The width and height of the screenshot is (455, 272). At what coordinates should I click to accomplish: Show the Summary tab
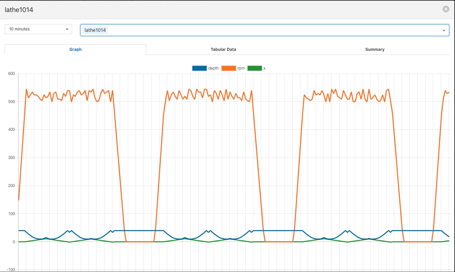click(374, 50)
